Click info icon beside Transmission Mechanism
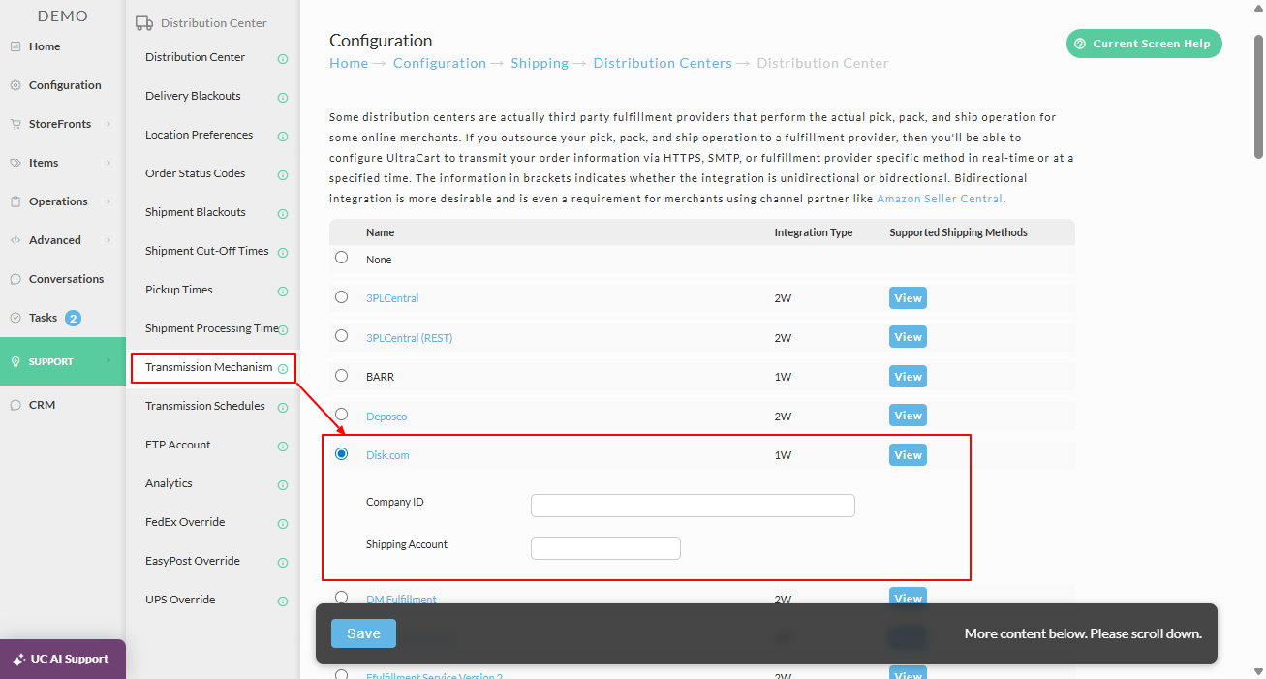This screenshot has height=679, width=1266. 283,369
